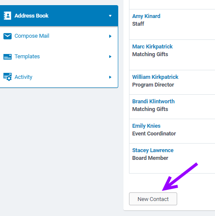215x216 pixels.
Task: View William Kirkpatrick's contact record
Action: tap(155, 77)
